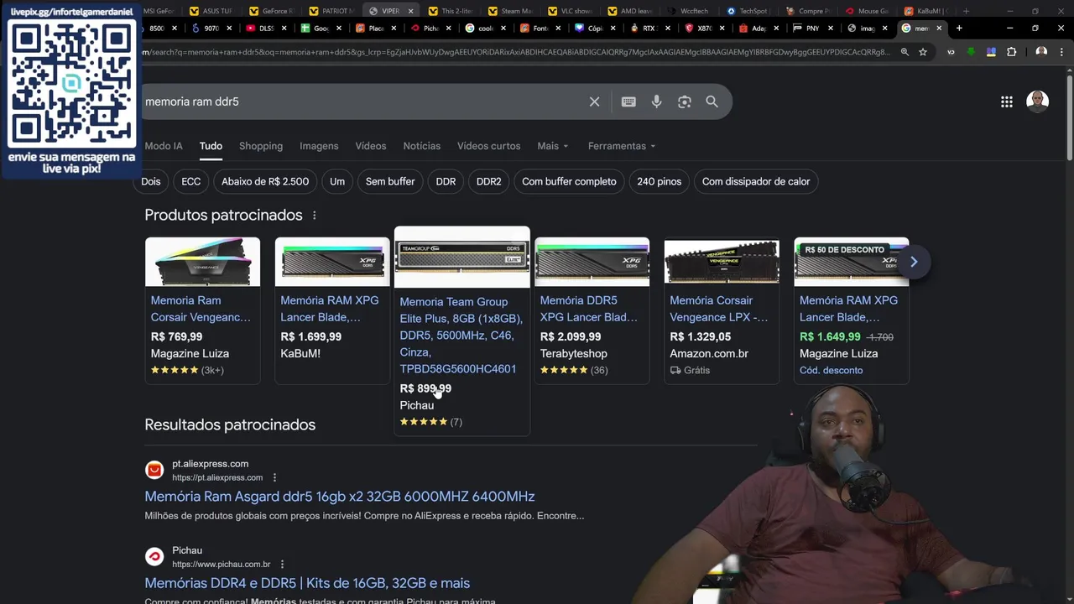Bookmark this page with the star icon
The height and width of the screenshot is (604, 1074).
pos(923,52)
